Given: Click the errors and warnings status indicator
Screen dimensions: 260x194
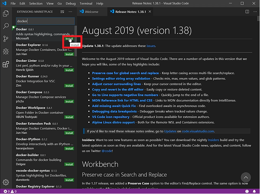Looking at the screenshot, I should [x=10, y=191].
